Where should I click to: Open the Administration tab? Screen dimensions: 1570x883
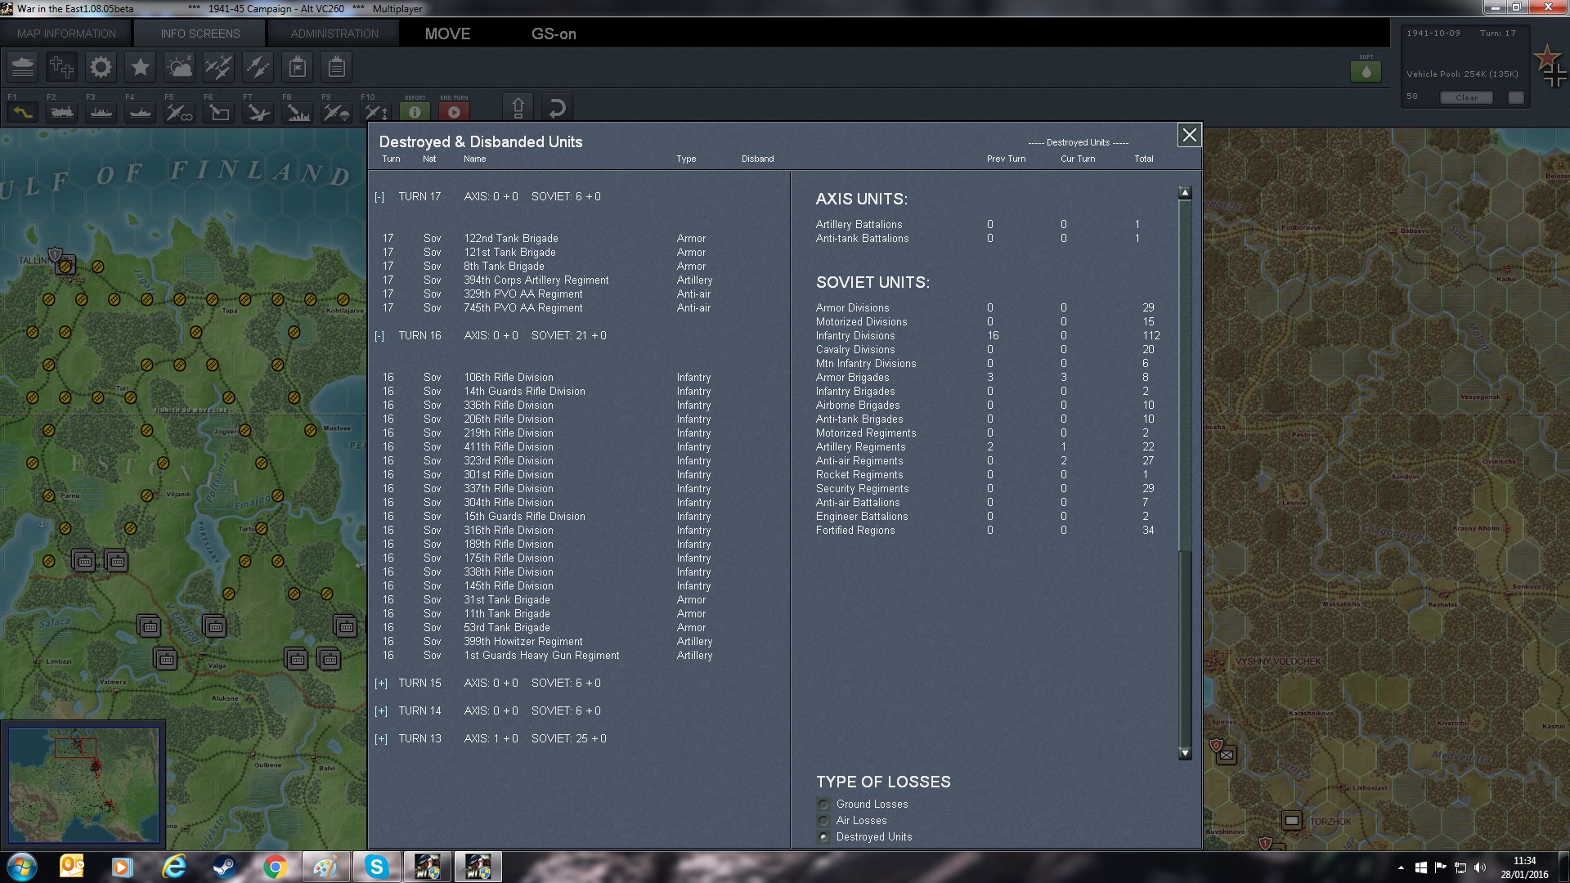pos(334,34)
